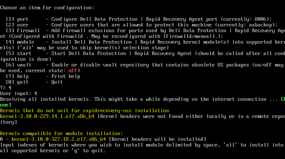The height and width of the screenshot is (159, 285).
Task: Click 'Kernels compatible for module installation' heading
Action: point(62,133)
